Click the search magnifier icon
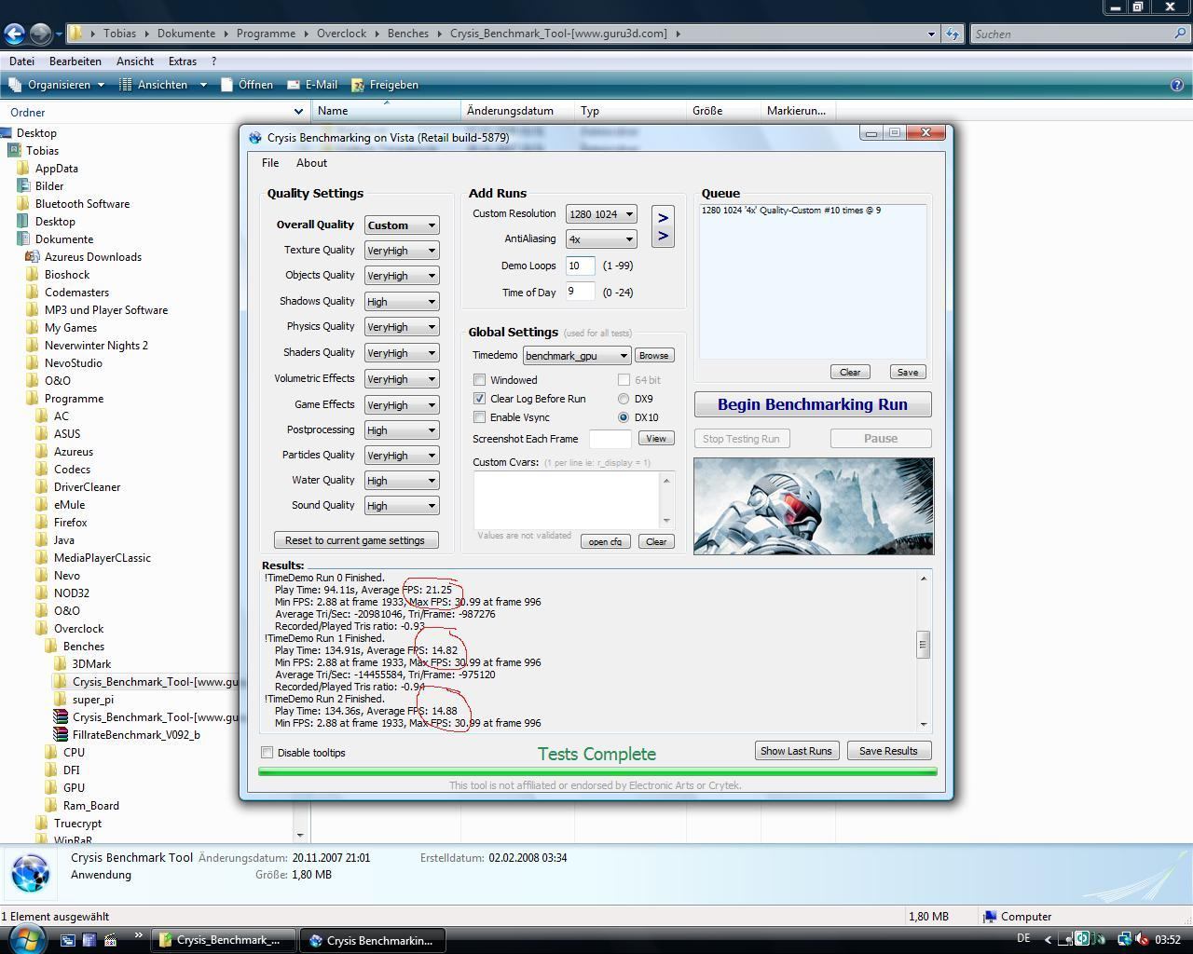The height and width of the screenshot is (954, 1193). 1181,34
